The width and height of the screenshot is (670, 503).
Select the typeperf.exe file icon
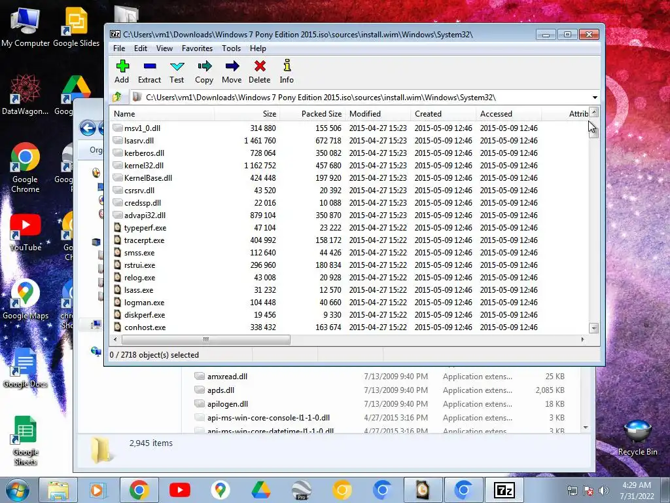[x=118, y=227]
